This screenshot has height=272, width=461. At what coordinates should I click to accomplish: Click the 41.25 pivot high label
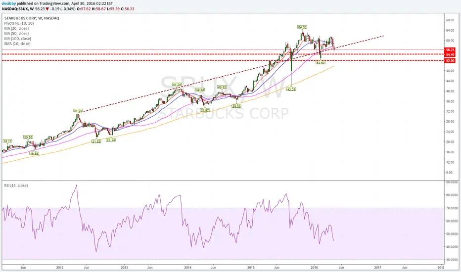point(177,85)
